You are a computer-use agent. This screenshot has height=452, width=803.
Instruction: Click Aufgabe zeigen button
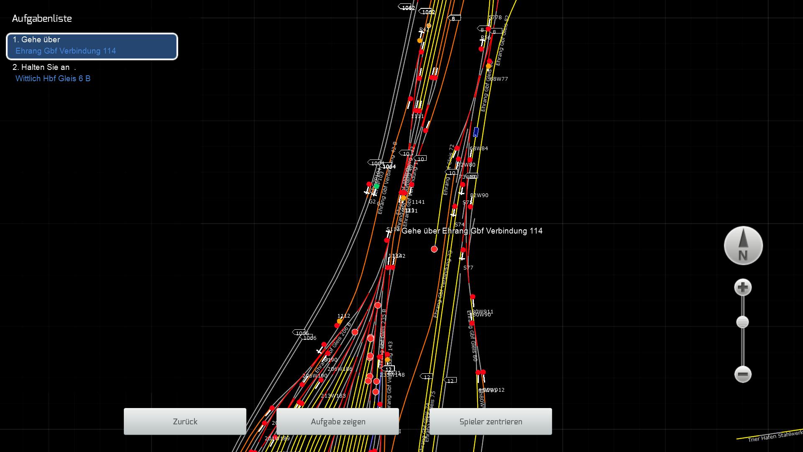pos(338,421)
